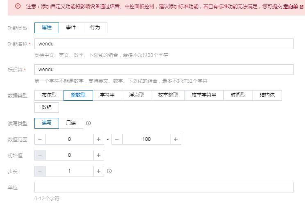Increase the maximum value 100 with plus
The image size is (305, 208).
175,139
